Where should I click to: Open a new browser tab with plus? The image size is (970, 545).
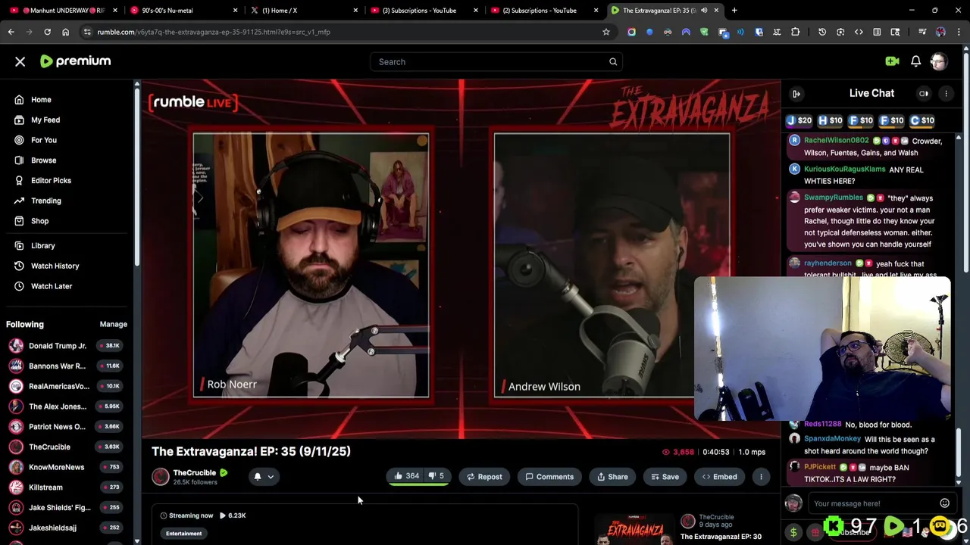point(734,11)
